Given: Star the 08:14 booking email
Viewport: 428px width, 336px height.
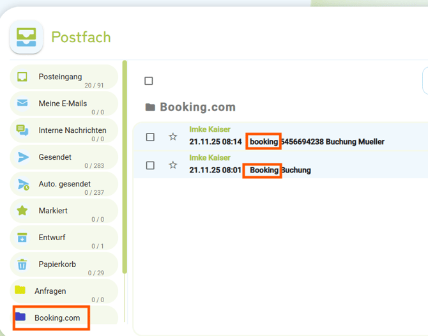Looking at the screenshot, I should click(x=172, y=137).
